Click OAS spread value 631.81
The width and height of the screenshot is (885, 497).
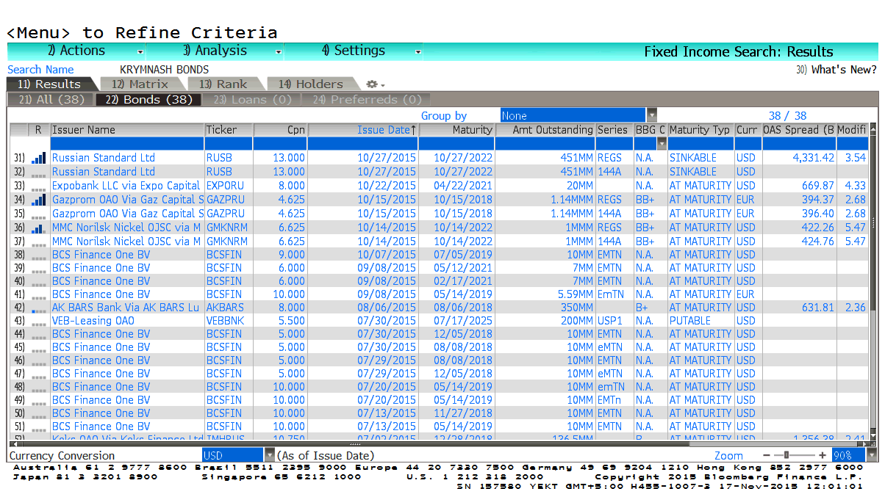tap(818, 308)
